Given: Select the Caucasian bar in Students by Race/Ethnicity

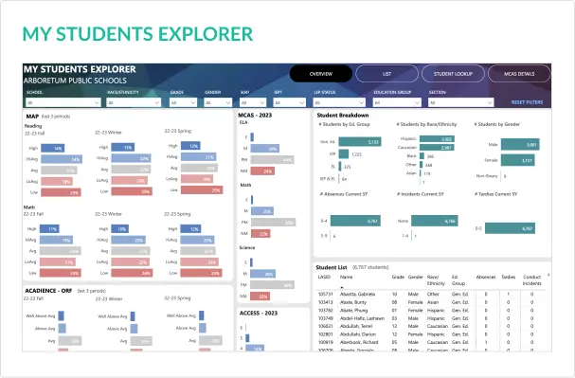Looking at the screenshot, I should (437, 148).
